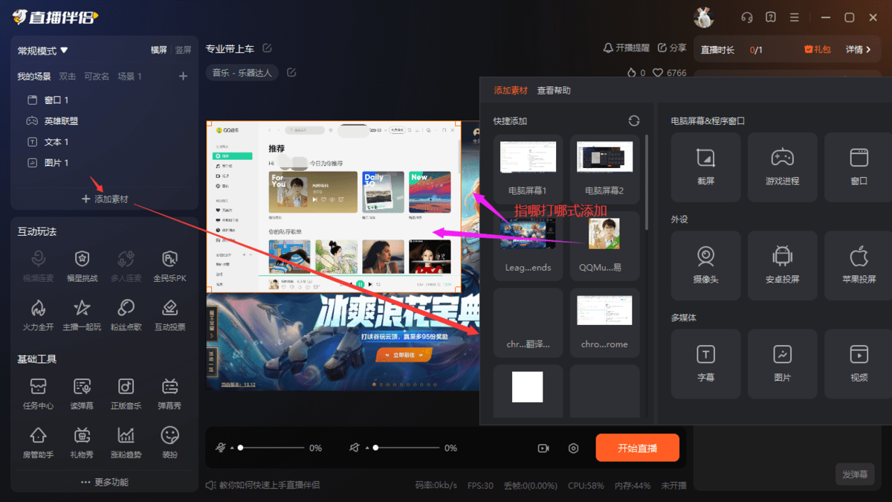Expand 更多功能 for more features
Viewport: 892px width, 502px height.
(x=105, y=481)
